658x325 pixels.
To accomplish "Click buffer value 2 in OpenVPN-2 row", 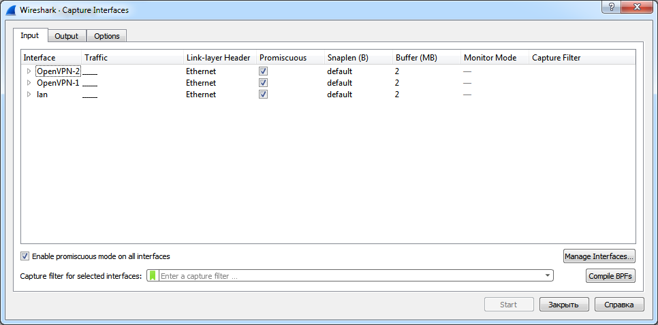I will pyautogui.click(x=397, y=71).
